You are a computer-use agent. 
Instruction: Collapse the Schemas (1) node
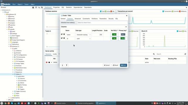point(9,46)
